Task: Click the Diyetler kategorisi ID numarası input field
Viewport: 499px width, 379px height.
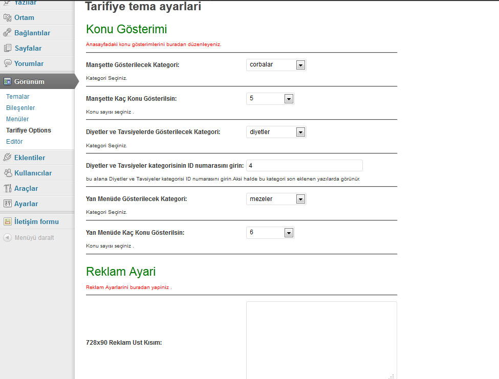Action: click(304, 166)
